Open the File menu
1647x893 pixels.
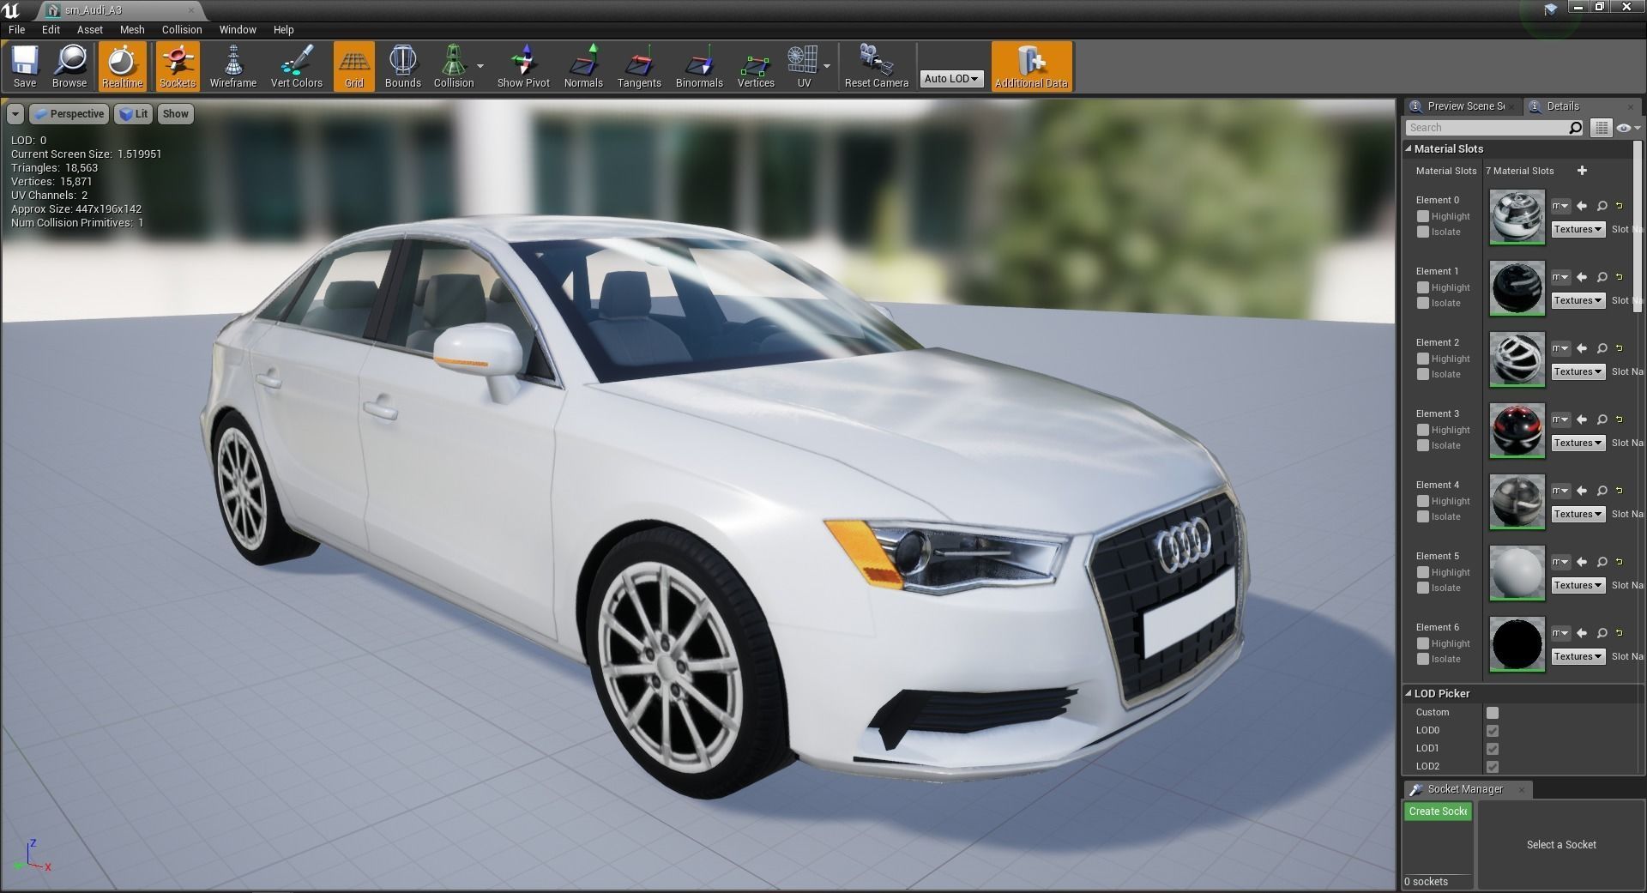(x=17, y=29)
